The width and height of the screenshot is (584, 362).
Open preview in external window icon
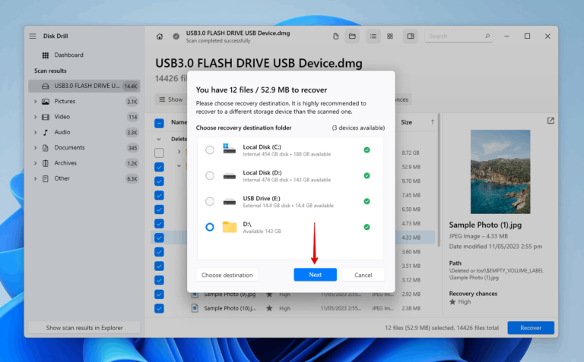pos(551,121)
